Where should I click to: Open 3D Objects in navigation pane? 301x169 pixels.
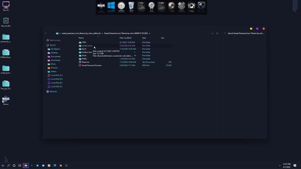[54, 49]
